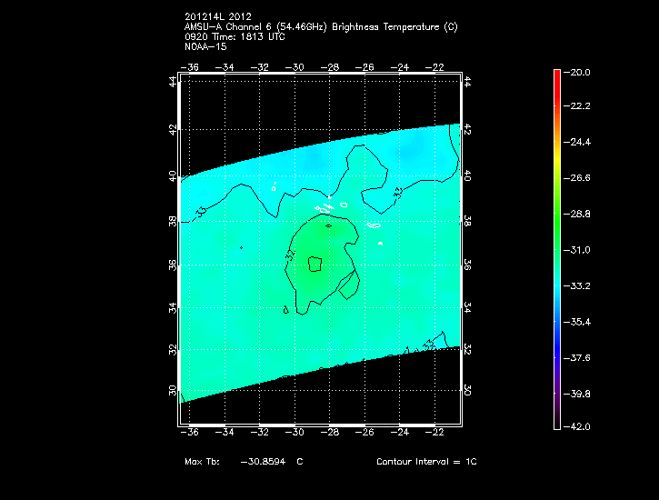Click the -28 longitude label on the bottom axis

pyautogui.click(x=332, y=433)
